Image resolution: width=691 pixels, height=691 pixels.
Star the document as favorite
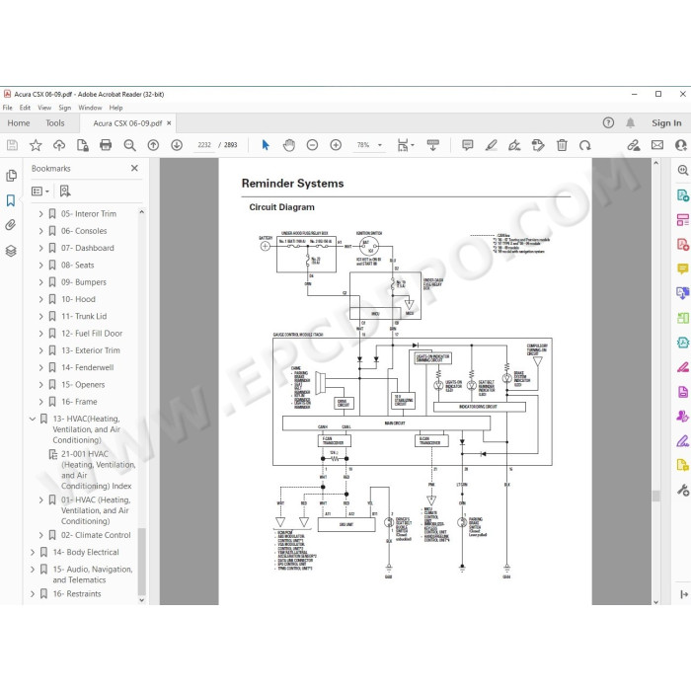click(x=36, y=145)
